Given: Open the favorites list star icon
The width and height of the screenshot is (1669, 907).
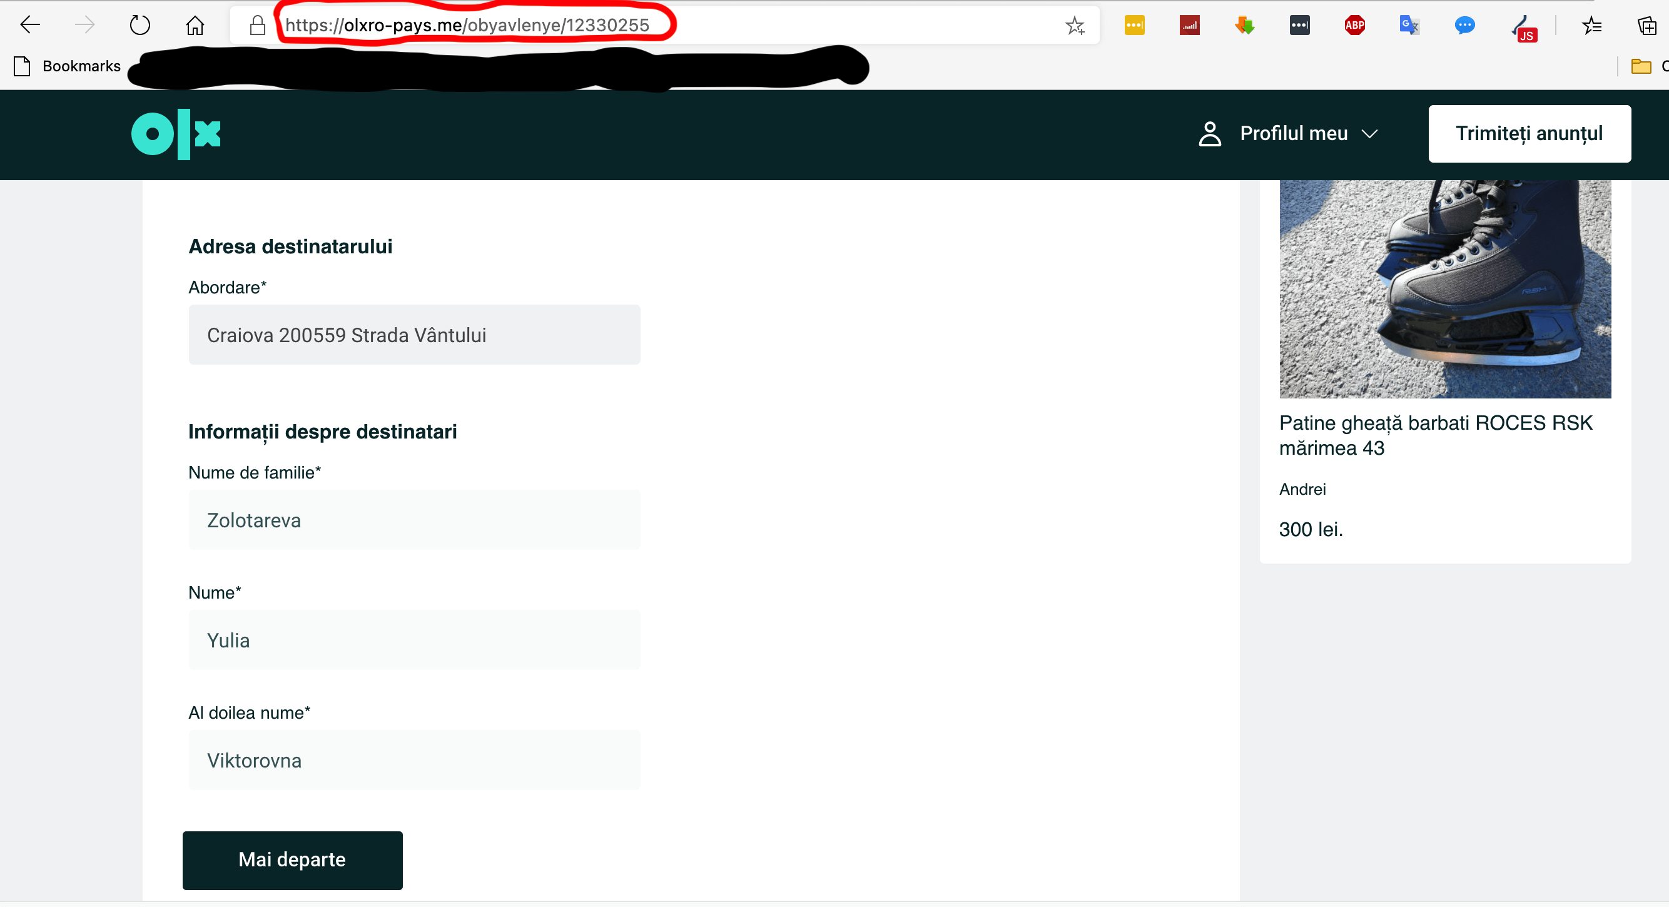Looking at the screenshot, I should [x=1591, y=25].
